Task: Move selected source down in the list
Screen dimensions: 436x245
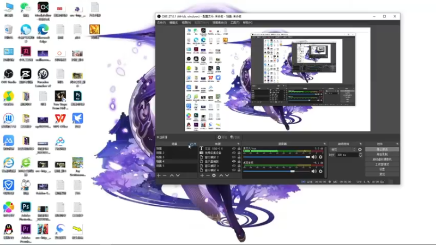Action: point(227,175)
